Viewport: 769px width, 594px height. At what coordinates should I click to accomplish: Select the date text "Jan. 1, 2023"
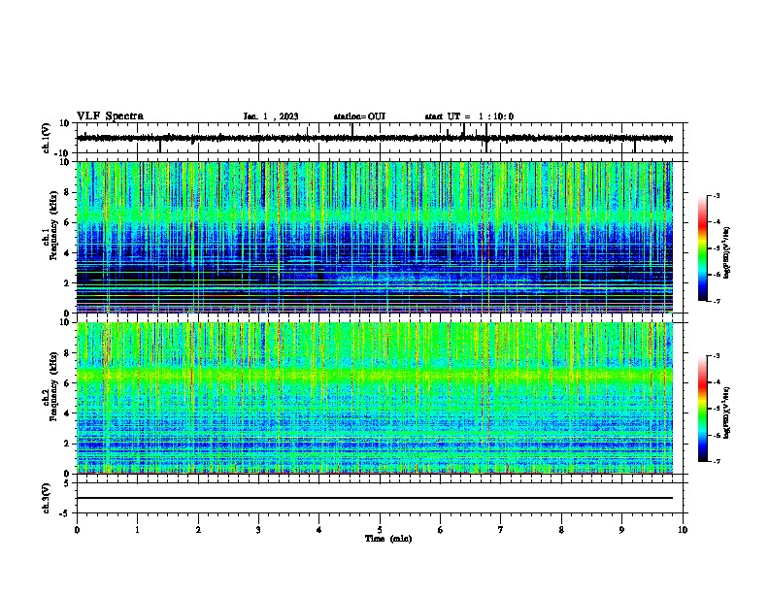pyautogui.click(x=271, y=116)
